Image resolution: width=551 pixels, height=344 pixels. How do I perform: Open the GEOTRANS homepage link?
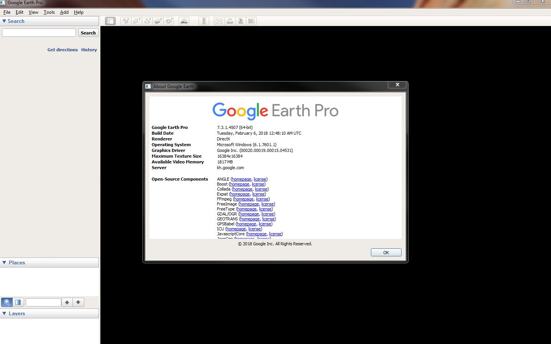click(250, 219)
